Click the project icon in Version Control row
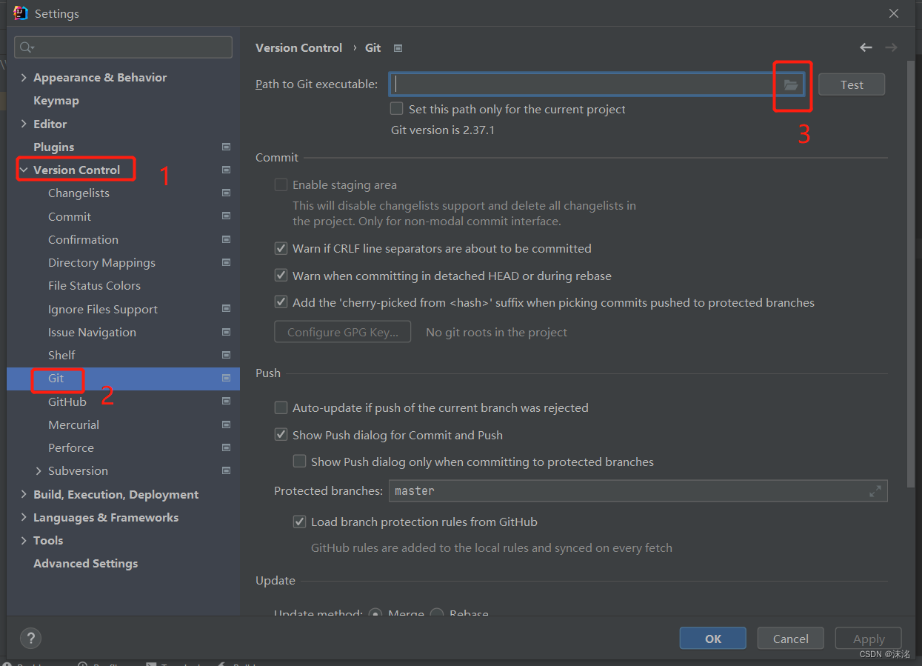This screenshot has height=666, width=922. pyautogui.click(x=226, y=170)
